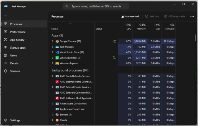Image resolution: width=198 pixels, height=126 pixels.
Task: Click the Task Manager row icon
Action: (57, 47)
